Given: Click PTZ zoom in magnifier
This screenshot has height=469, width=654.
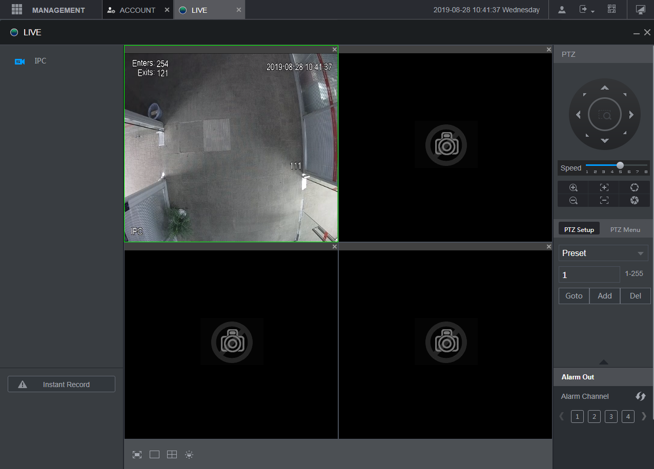Looking at the screenshot, I should (x=574, y=187).
